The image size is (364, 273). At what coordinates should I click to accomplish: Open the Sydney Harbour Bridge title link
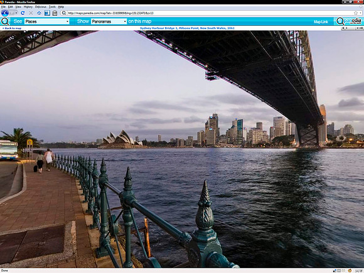pos(187,28)
